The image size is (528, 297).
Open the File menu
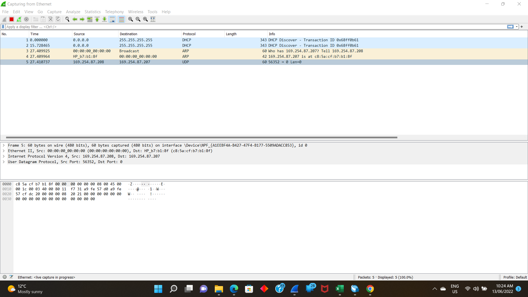click(5, 12)
